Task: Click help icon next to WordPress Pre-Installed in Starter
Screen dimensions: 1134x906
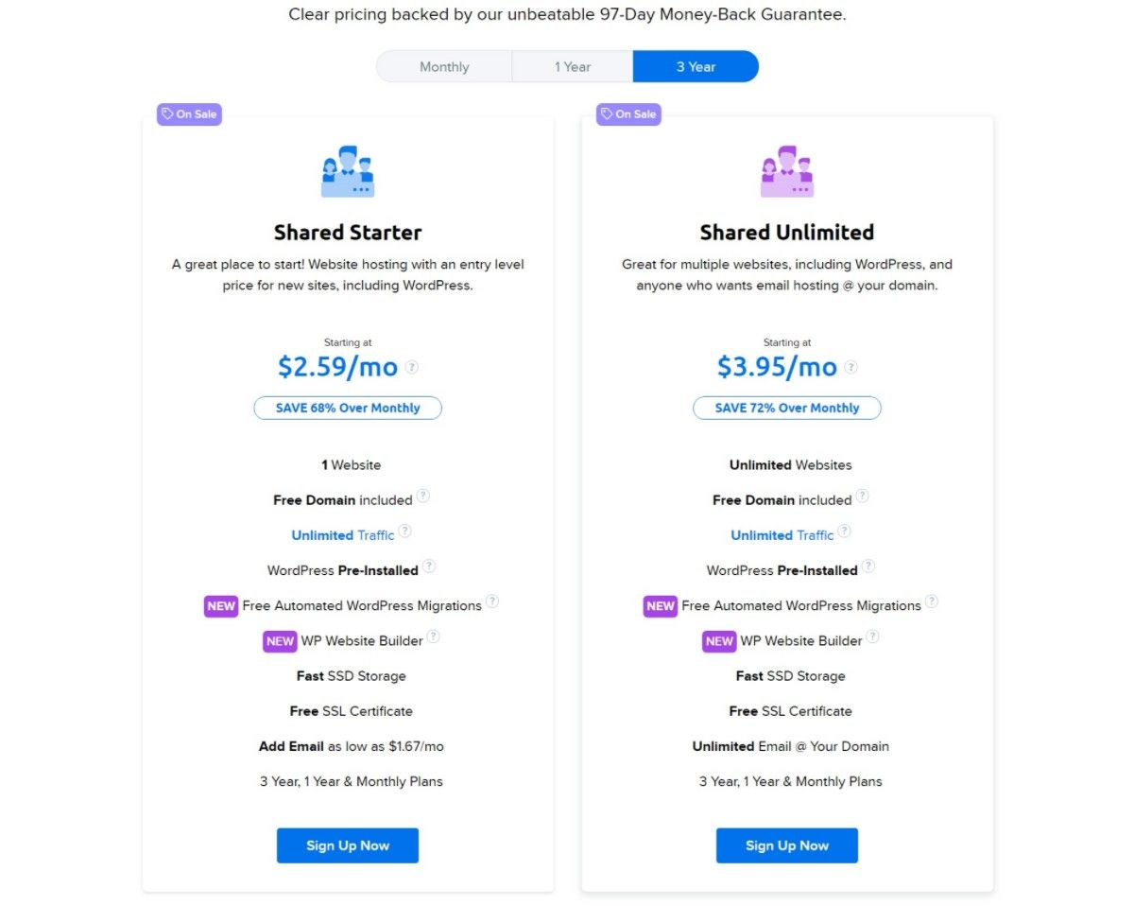Action: tap(429, 566)
